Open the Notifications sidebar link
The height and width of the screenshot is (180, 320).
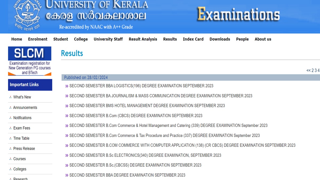(22, 118)
